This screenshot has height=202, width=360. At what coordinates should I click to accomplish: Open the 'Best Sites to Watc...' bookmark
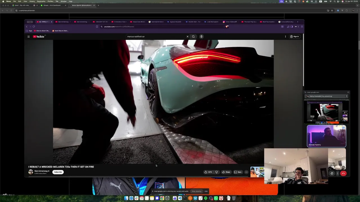click(60, 31)
